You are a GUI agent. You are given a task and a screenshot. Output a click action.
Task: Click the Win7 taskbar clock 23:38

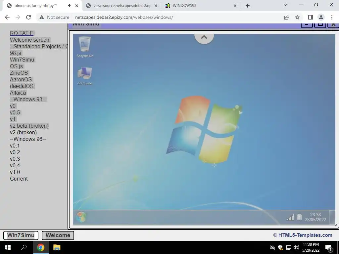point(315,217)
